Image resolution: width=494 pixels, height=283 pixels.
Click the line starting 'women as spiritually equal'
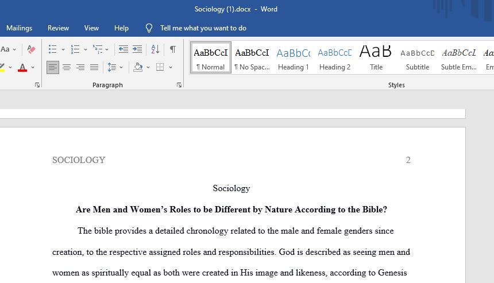(230, 273)
